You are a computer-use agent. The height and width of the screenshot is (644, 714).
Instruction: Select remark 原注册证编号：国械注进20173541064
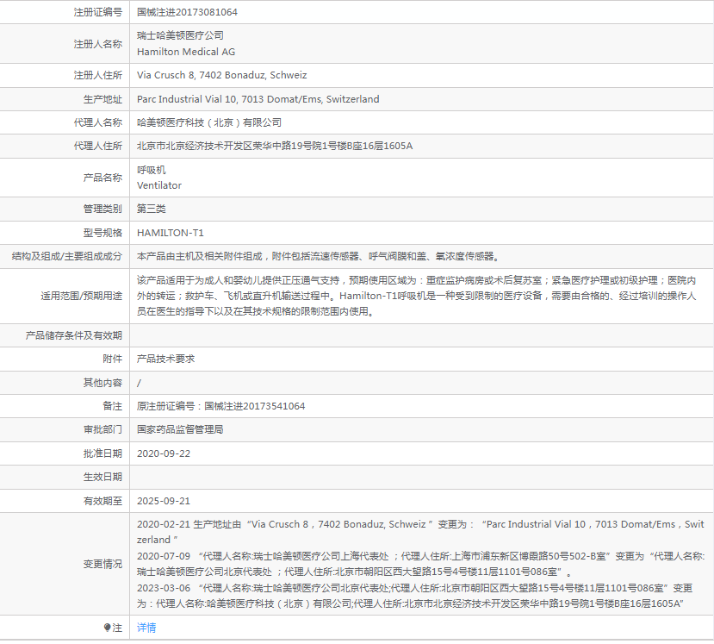coord(220,406)
